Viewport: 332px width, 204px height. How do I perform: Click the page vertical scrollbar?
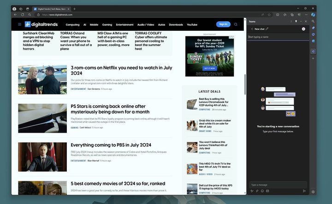point(245,85)
